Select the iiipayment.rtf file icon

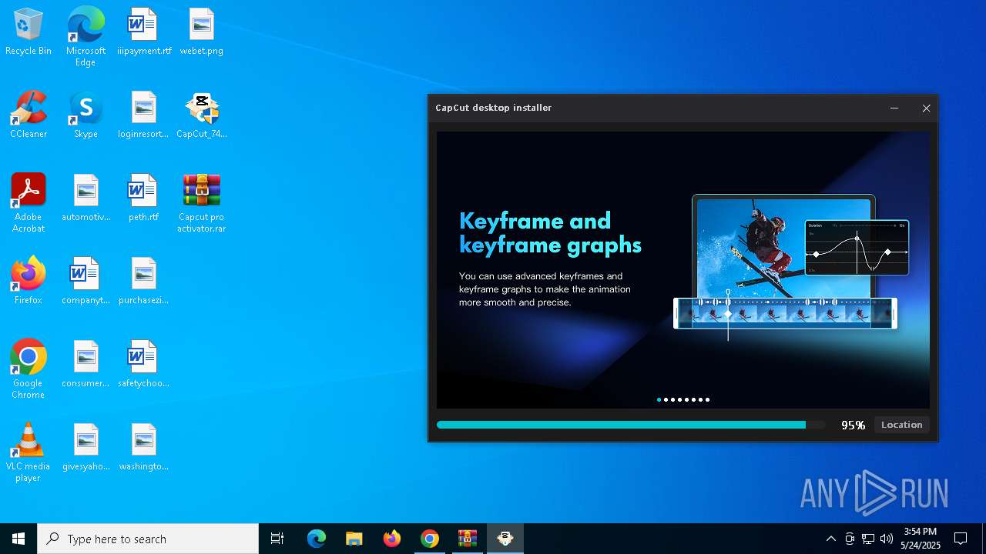143,32
